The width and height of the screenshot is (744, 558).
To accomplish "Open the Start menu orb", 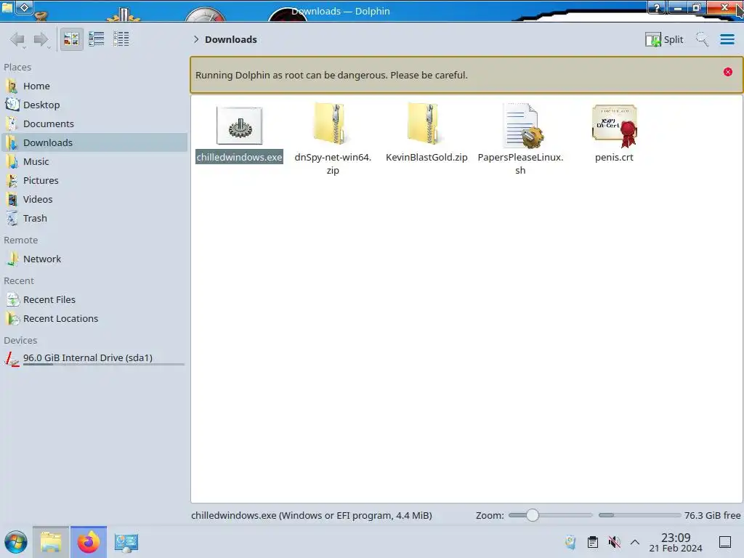I will [16, 542].
